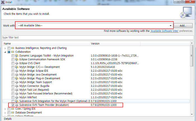This screenshot has height=121, width=196.
Task: Click the Database Development category icon
Action: [13, 113]
